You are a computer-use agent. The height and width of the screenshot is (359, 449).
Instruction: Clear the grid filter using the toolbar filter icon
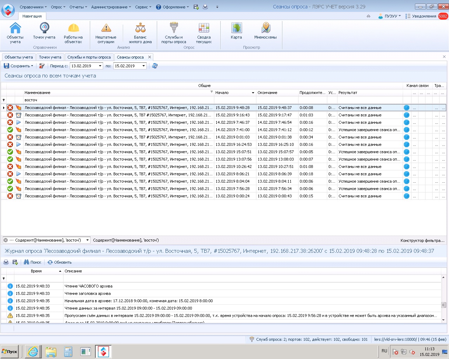point(42,66)
